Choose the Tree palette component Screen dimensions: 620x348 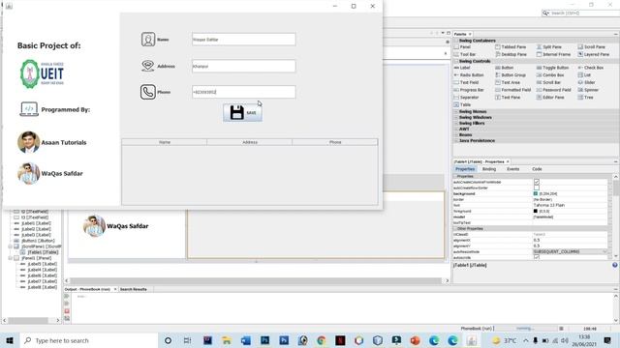[585, 97]
